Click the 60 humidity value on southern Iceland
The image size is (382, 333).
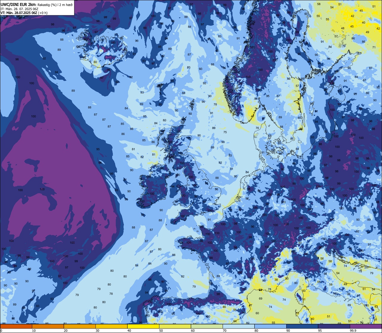95,62
